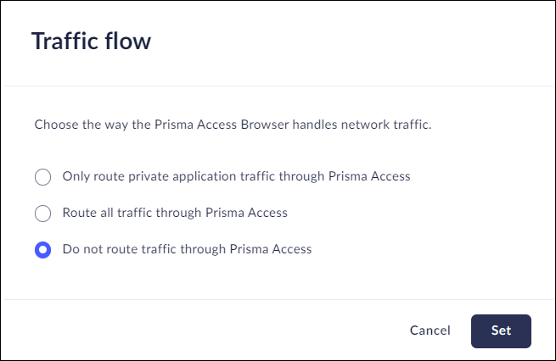Enable routing all traffic through Prisma Access
The image size is (556, 361).
click(x=42, y=214)
